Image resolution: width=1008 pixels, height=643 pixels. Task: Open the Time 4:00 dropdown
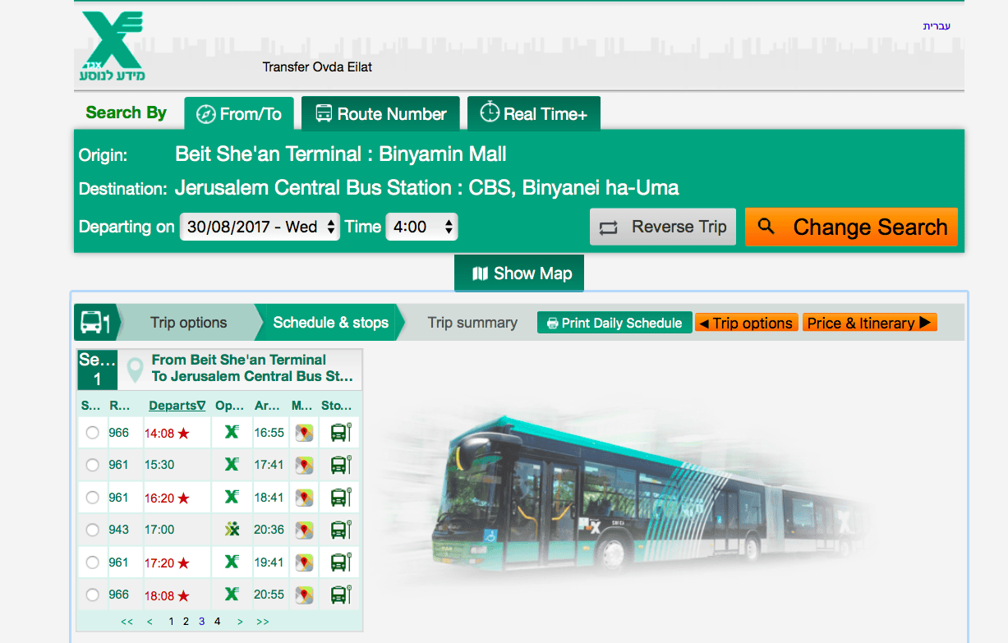click(x=421, y=227)
